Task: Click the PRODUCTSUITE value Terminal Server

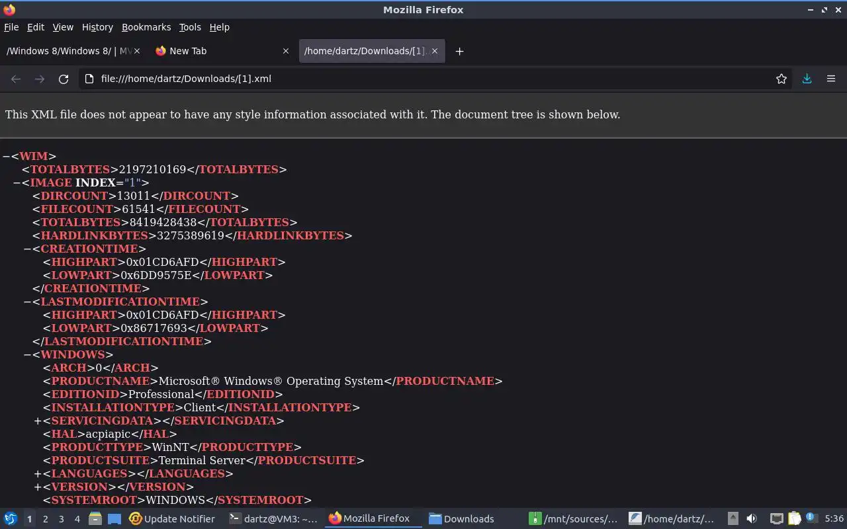Action: pos(202,460)
